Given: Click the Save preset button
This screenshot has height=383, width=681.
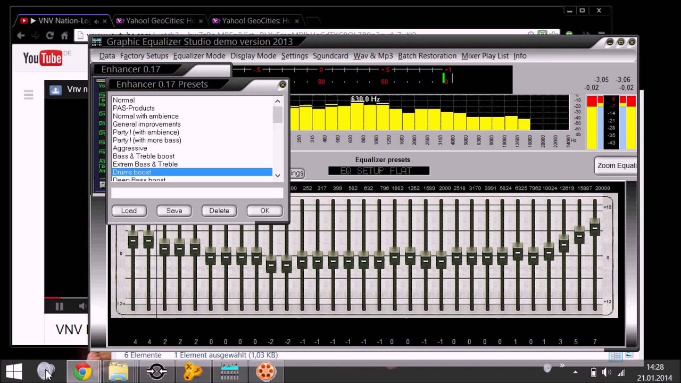Looking at the screenshot, I should tap(174, 211).
